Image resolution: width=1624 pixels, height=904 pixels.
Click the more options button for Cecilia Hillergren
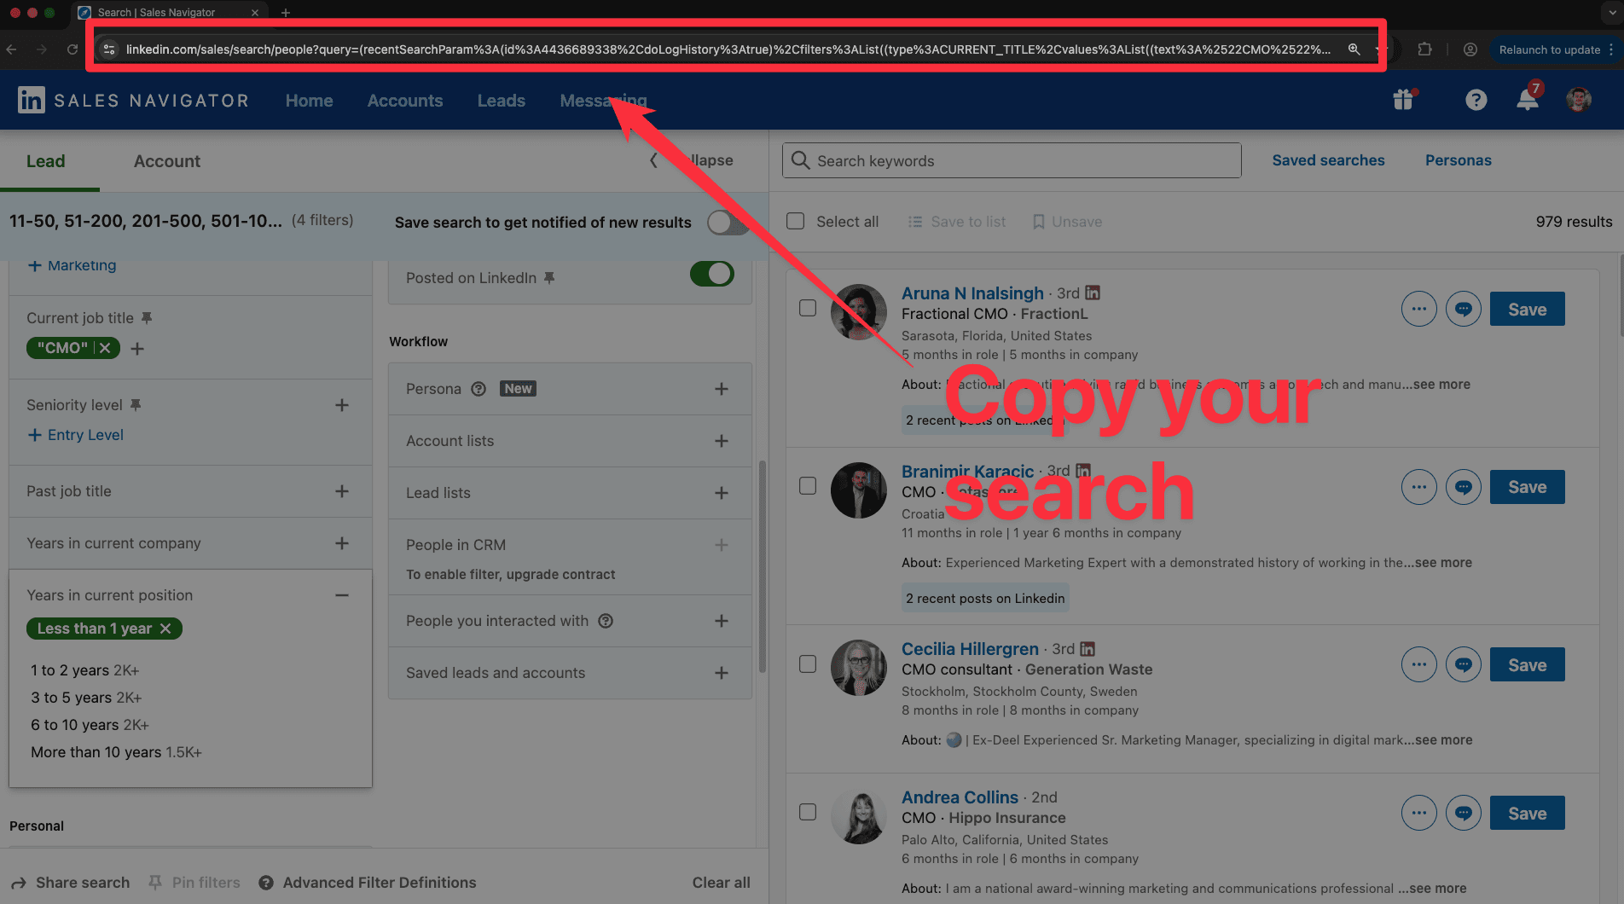coord(1419,664)
